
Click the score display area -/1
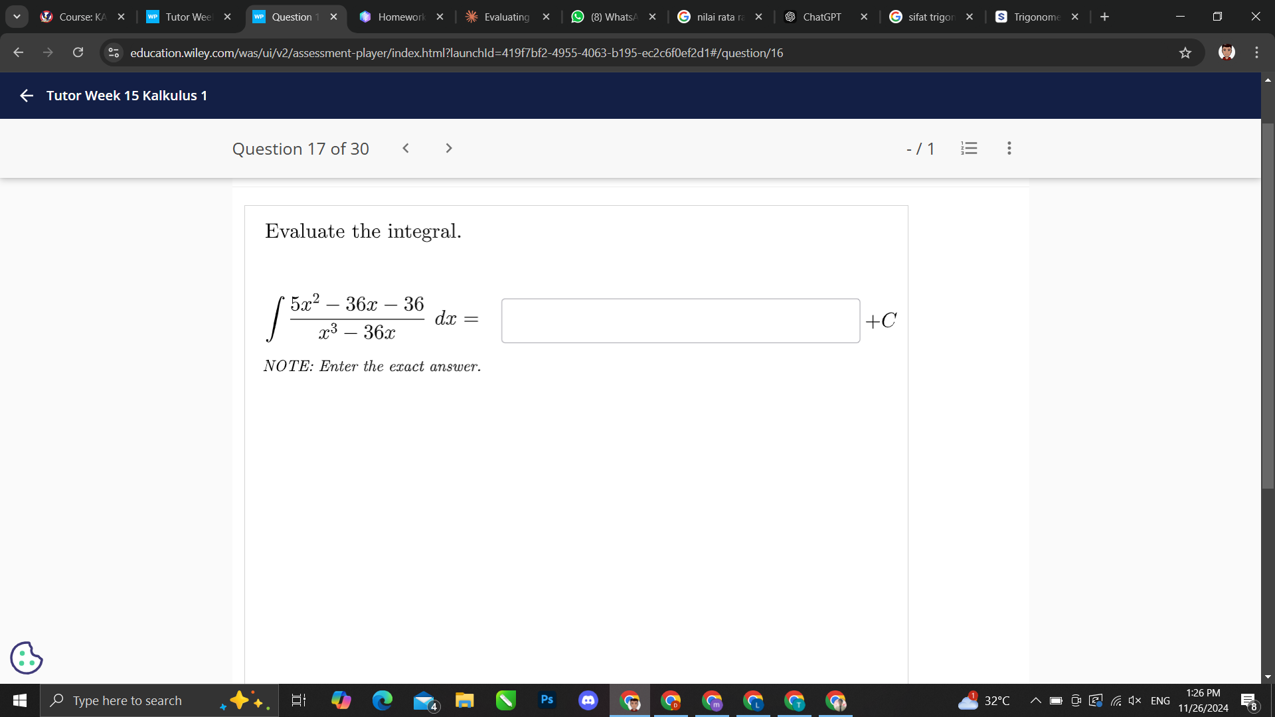920,147
